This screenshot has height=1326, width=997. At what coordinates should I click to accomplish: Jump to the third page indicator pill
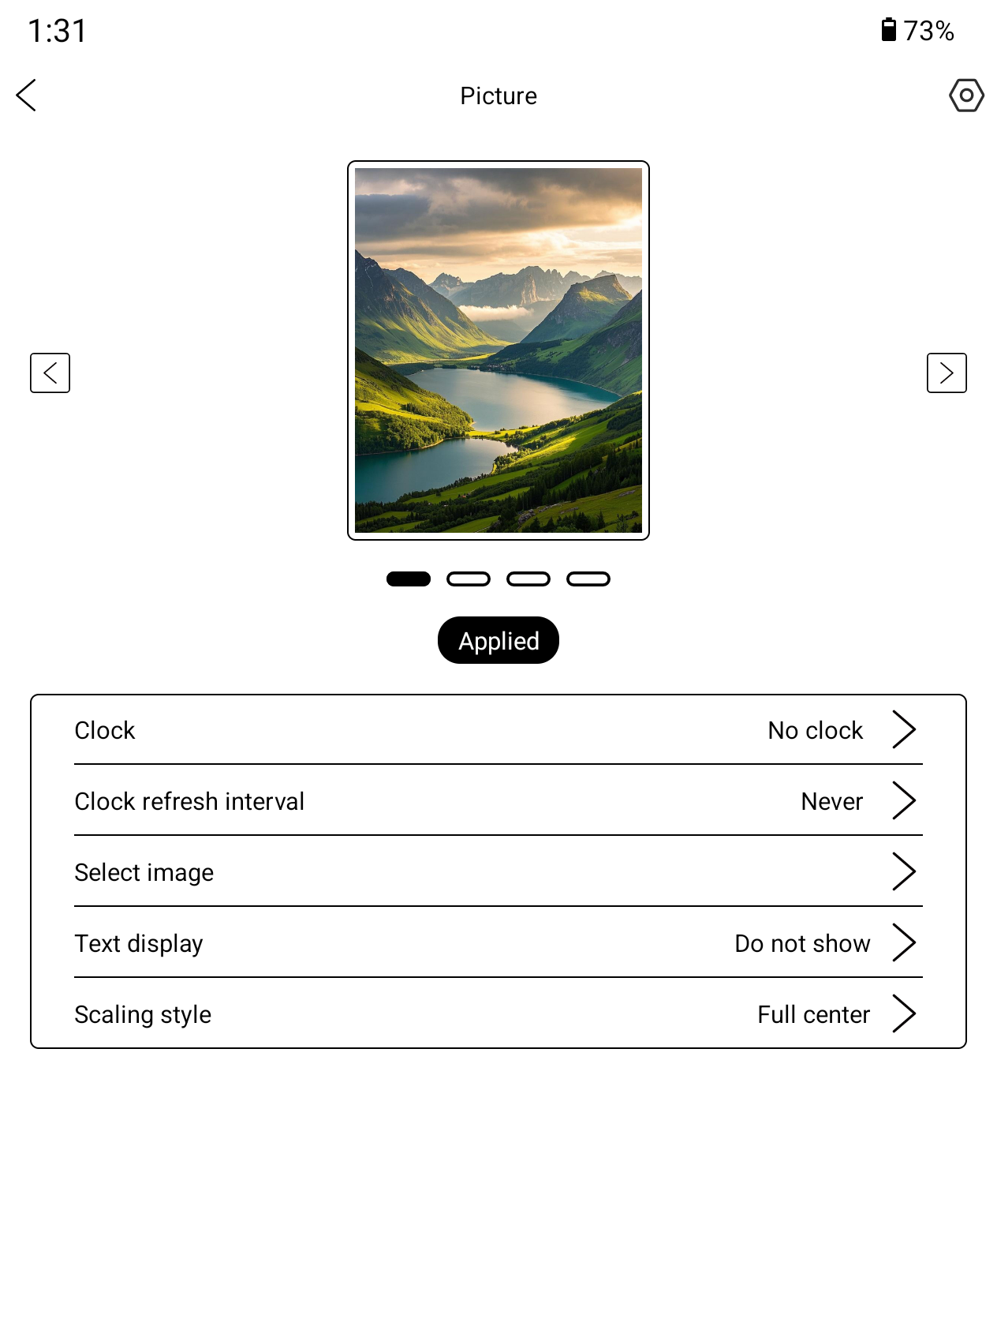click(528, 579)
